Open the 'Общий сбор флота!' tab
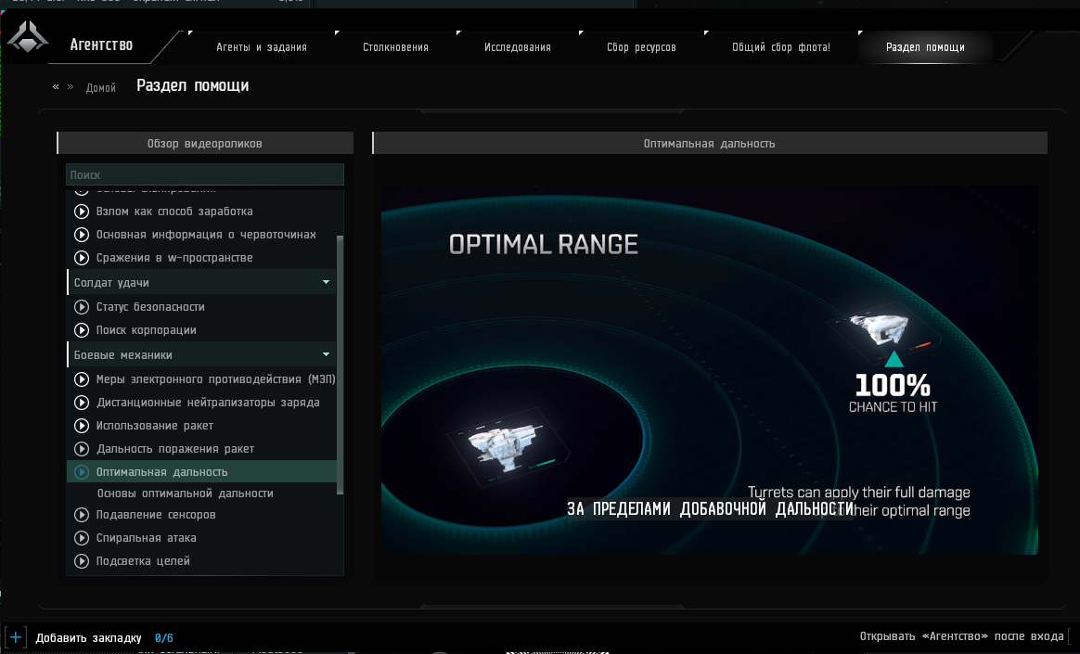This screenshot has width=1080, height=654. tap(781, 47)
